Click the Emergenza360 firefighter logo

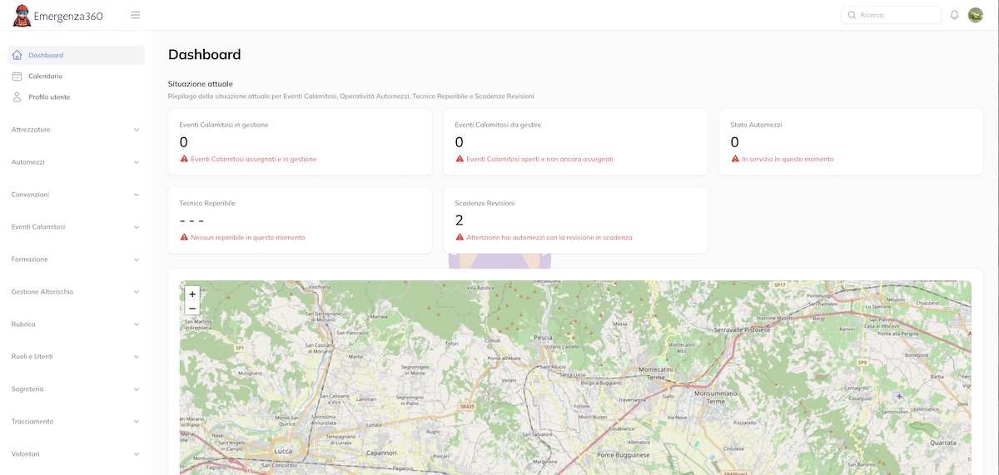point(22,15)
